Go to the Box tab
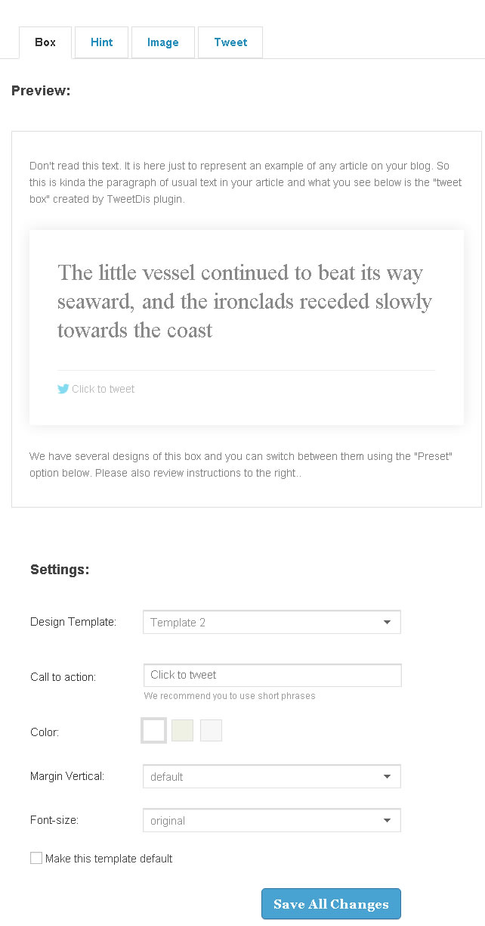Screen dimensions: 485x926 coord(45,42)
